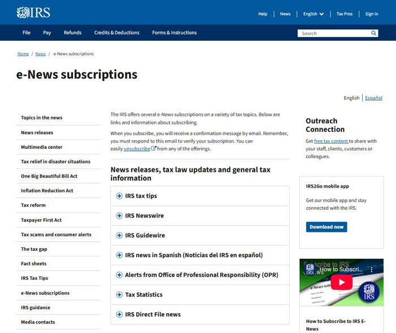This screenshot has height=333, width=396.
Task: Click the video title How to Subscri...
Action: pyautogui.click(x=341, y=269)
